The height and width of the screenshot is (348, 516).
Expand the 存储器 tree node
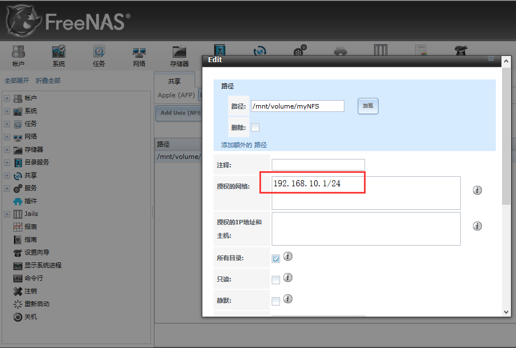[x=7, y=149]
